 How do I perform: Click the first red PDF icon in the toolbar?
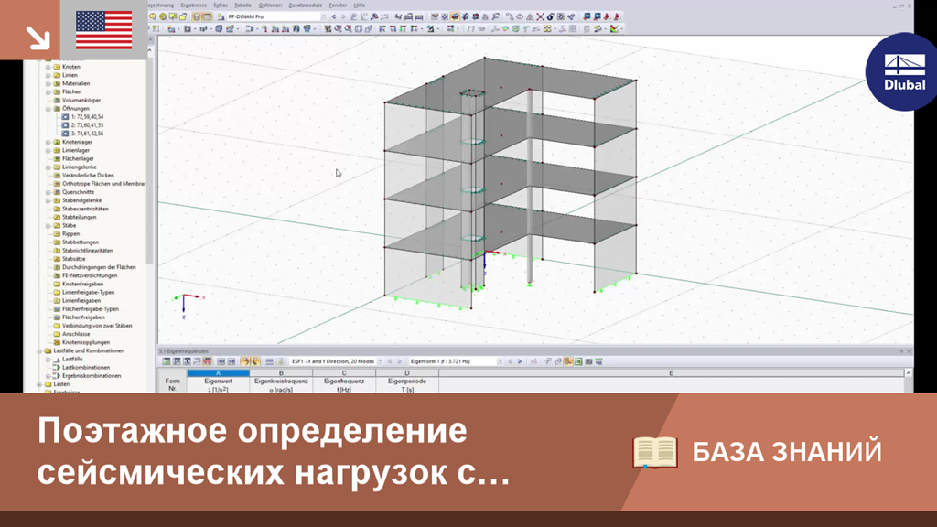coord(607,16)
